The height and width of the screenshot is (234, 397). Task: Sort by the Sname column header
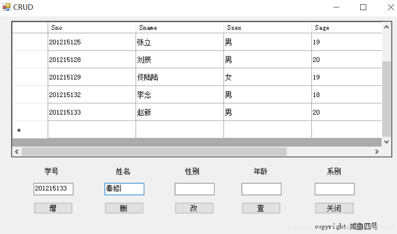tap(180, 28)
